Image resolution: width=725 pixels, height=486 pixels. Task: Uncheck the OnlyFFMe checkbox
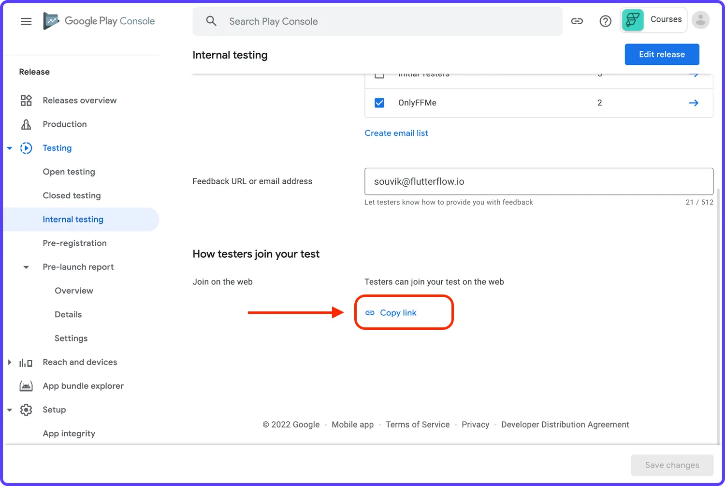379,103
